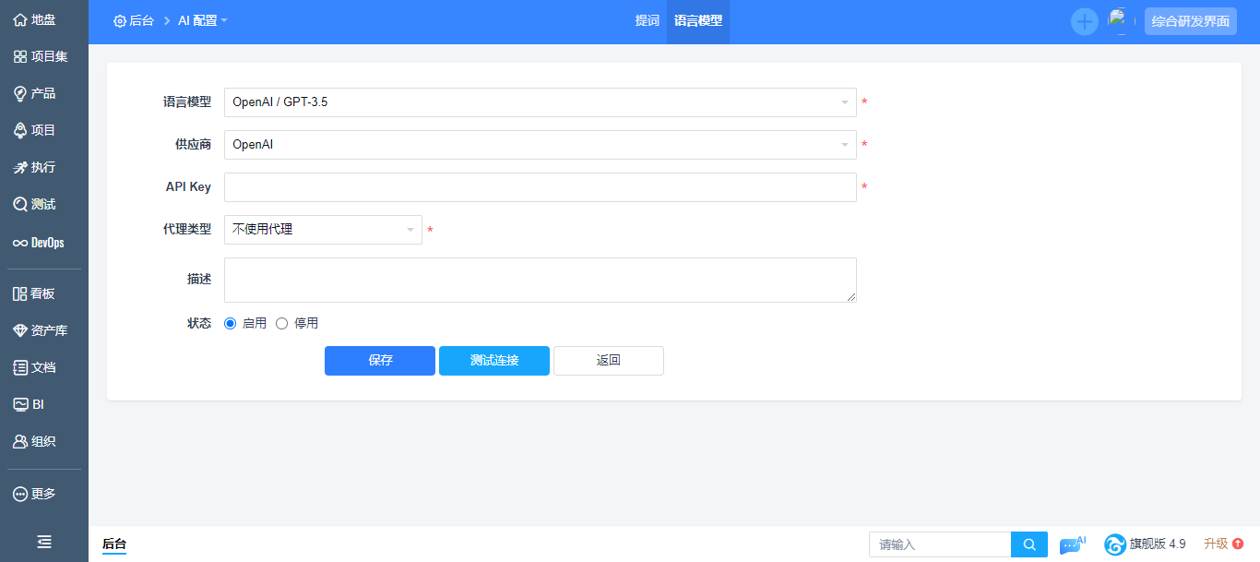Expand the 供应商 dropdown
Viewport: 1260px width, 562px height.
coord(541,145)
